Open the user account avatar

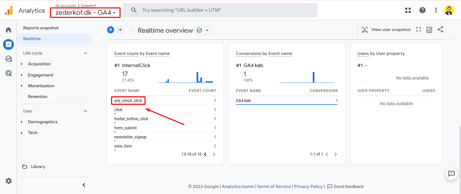[x=449, y=10]
